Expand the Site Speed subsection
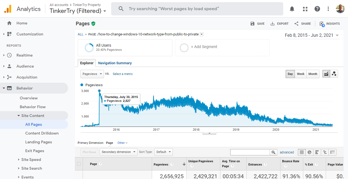This screenshot has width=348, height=179. click(x=19, y=160)
